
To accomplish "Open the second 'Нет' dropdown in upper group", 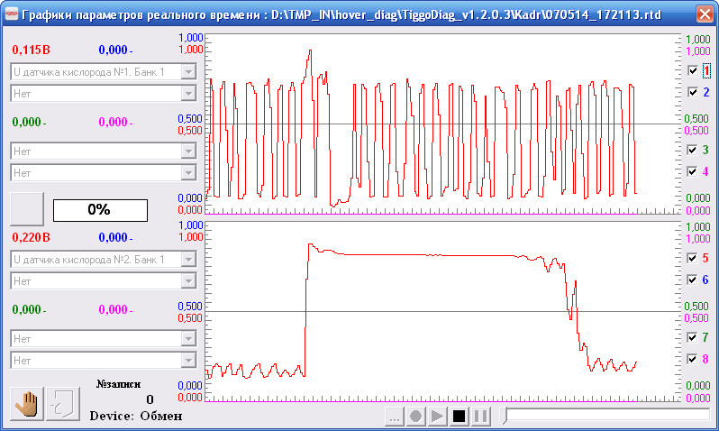I will (104, 93).
